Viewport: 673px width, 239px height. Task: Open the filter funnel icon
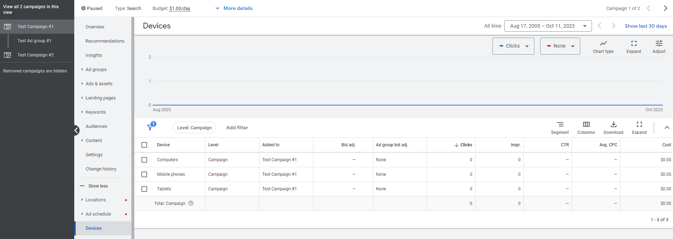click(x=151, y=127)
